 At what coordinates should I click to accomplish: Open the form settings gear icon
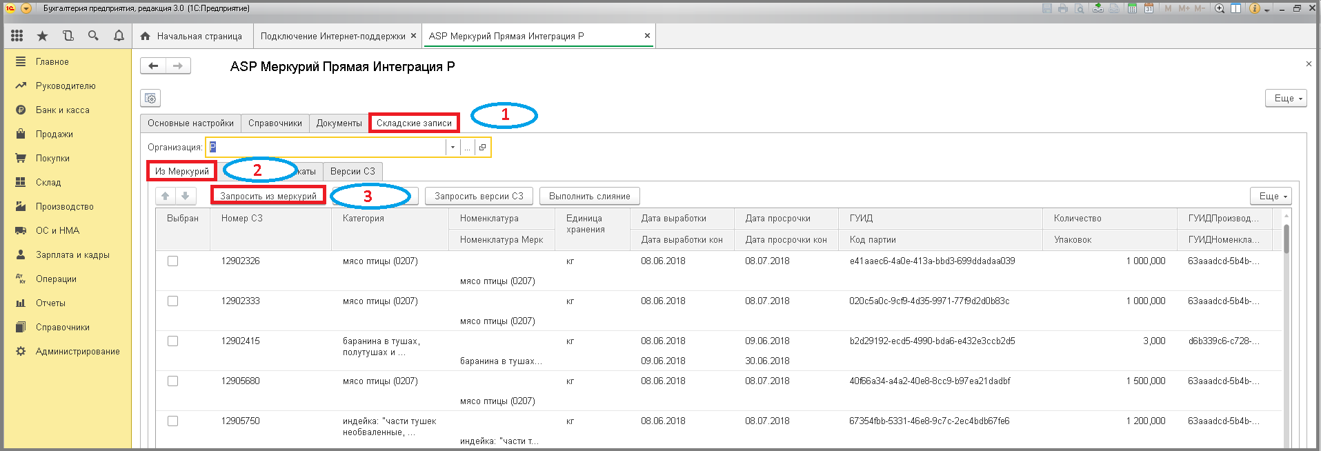pos(150,99)
